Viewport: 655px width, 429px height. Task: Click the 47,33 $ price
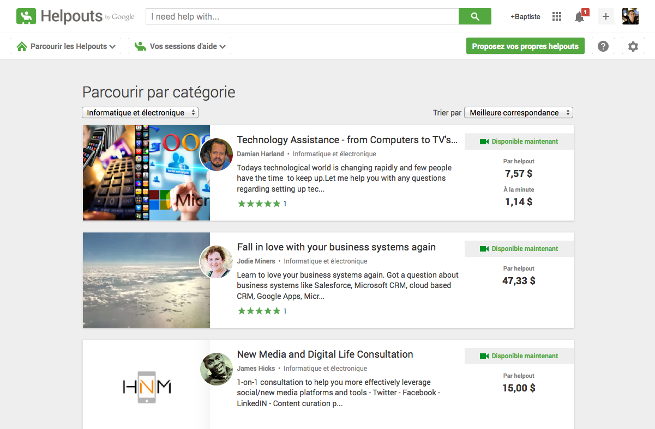519,281
